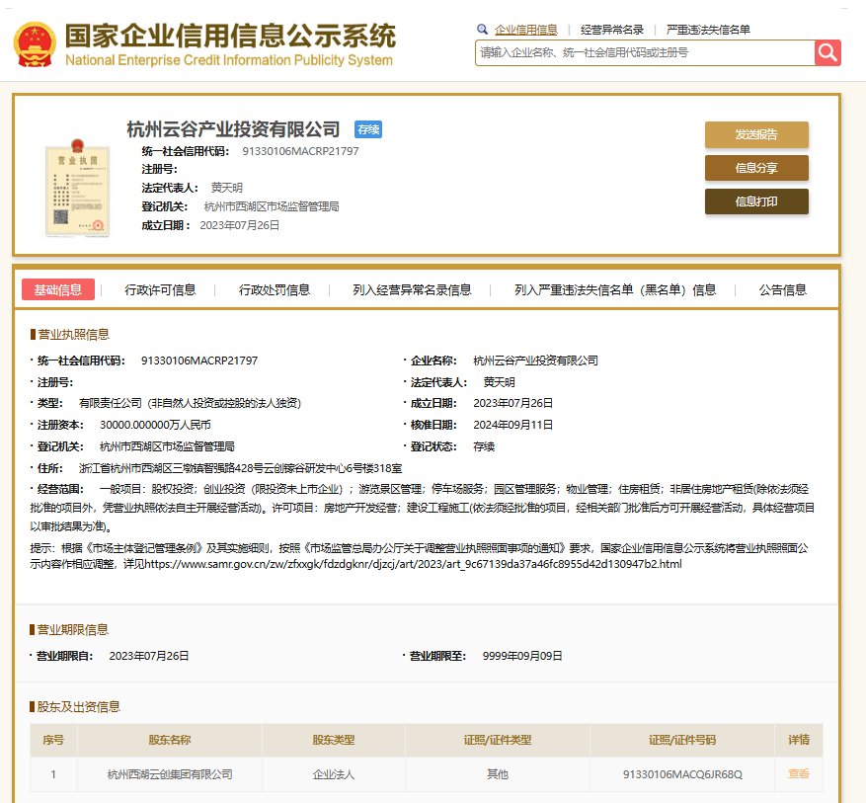The image size is (866, 803).
Task: Click the national emblem logo
Action: pyautogui.click(x=35, y=44)
